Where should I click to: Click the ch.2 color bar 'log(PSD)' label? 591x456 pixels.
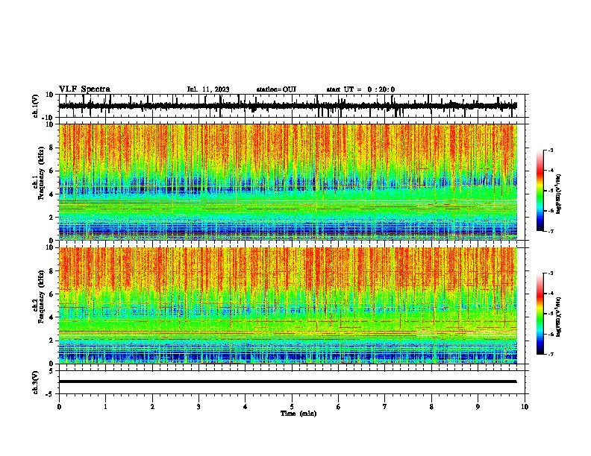coord(559,317)
